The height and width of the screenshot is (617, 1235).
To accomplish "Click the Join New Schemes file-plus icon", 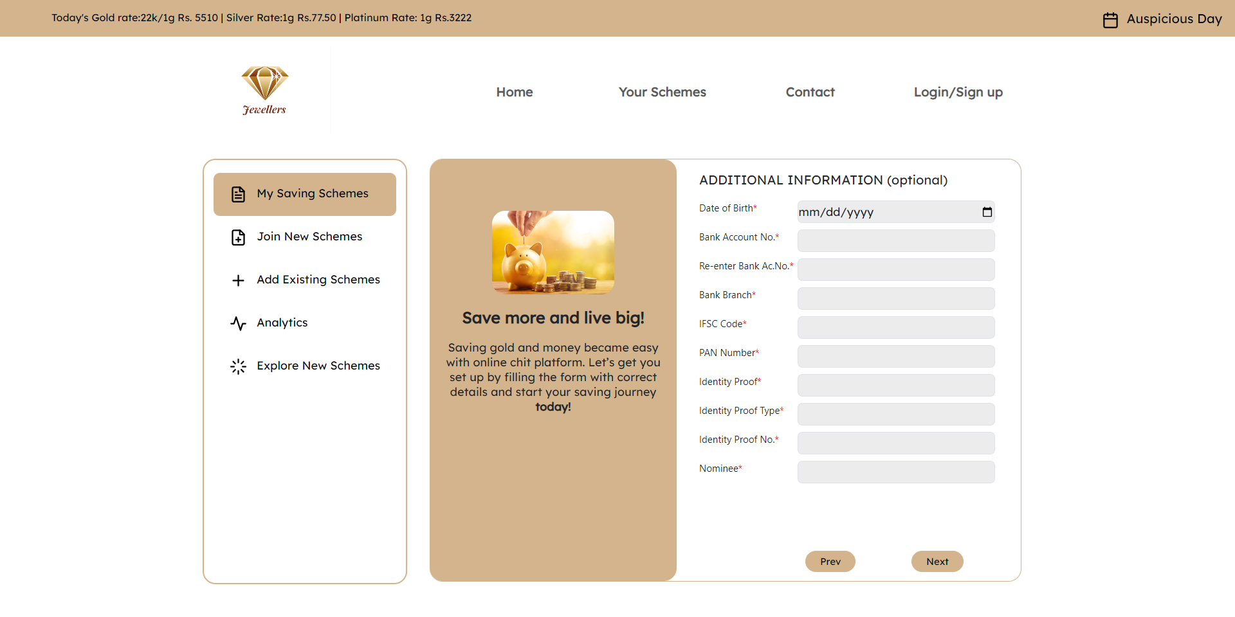I will [239, 237].
